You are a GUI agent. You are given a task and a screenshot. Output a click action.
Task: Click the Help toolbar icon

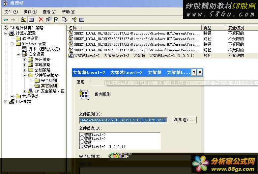[74, 20]
